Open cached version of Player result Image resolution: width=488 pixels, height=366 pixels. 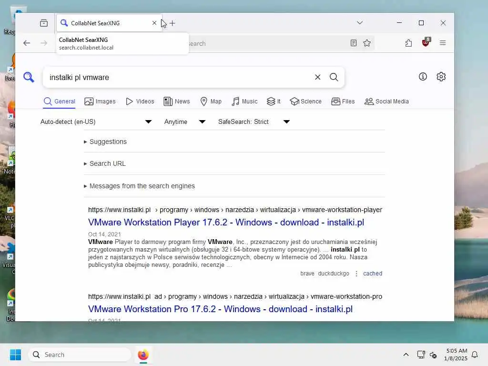click(373, 274)
